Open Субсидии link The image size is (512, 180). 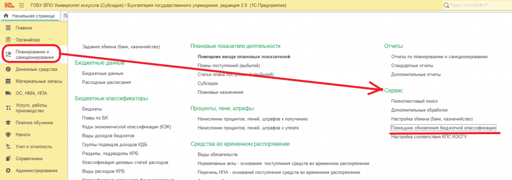[207, 83]
